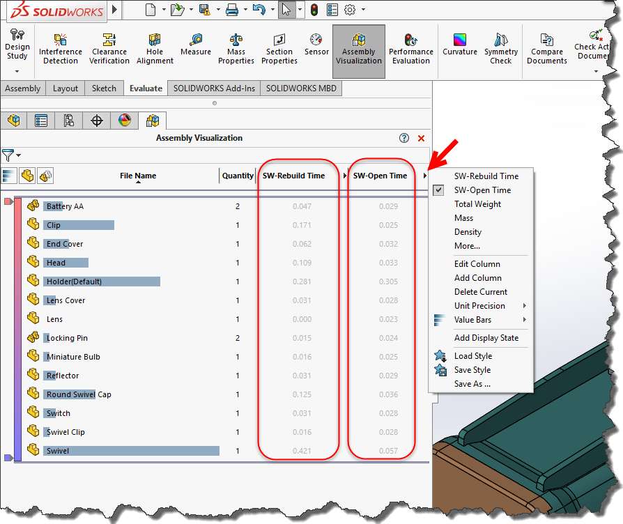623x524 pixels.
Task: Open the Assembly Visualization panel tab
Action: pos(153,120)
